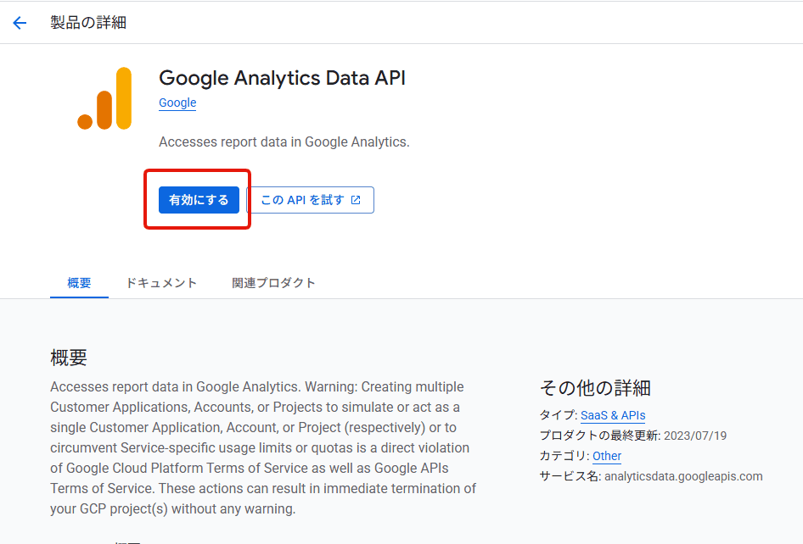Click the external link icon beside この API を試す
This screenshot has height=544, width=803.
point(357,200)
